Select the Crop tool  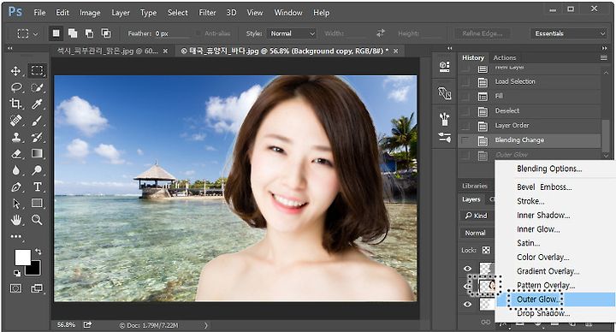tap(15, 104)
